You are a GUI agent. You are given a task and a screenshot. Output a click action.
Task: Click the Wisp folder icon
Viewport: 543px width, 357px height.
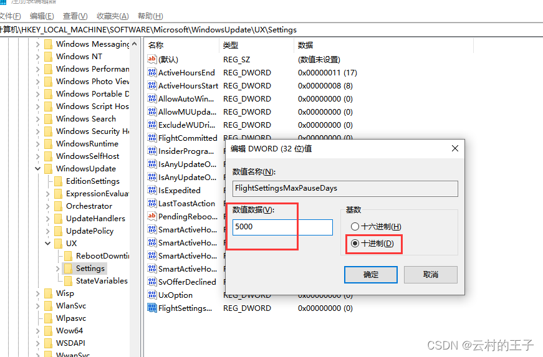pyautogui.click(x=49, y=293)
